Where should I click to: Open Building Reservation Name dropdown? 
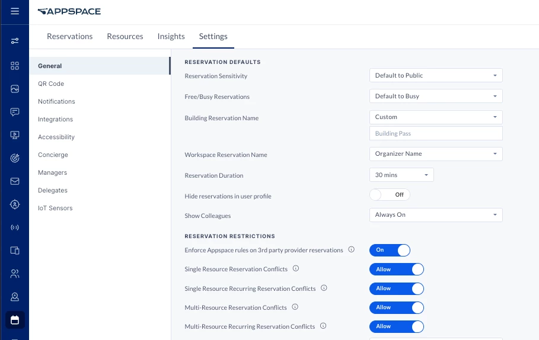pos(436,117)
